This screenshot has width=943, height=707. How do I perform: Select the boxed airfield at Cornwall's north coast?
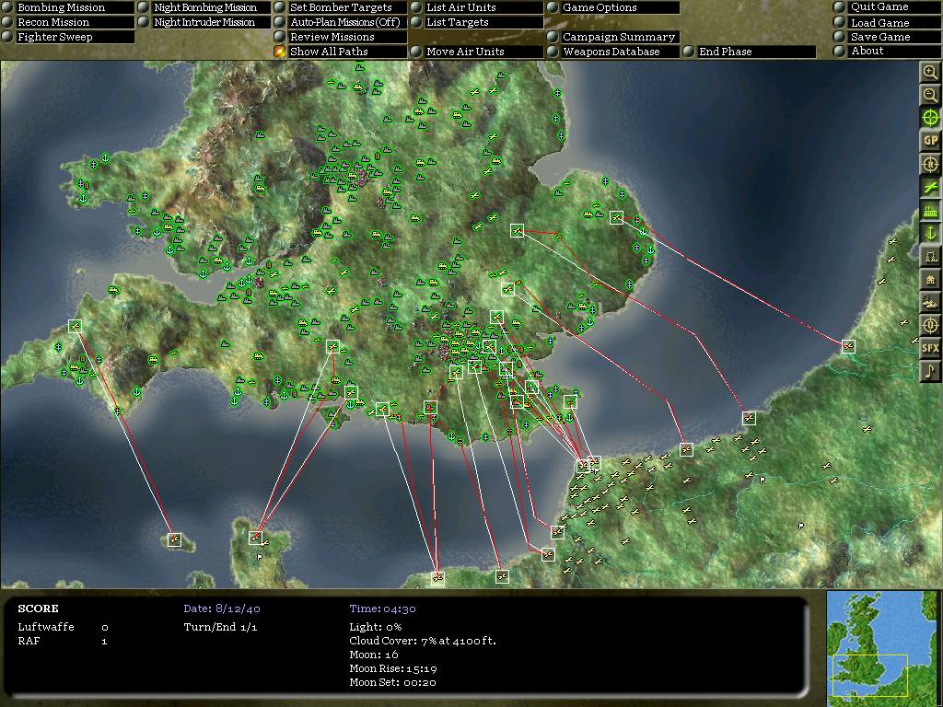click(75, 326)
